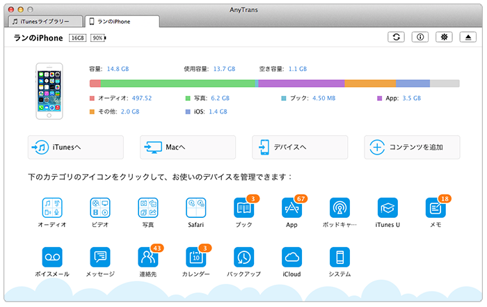Image resolution: width=487 pixels, height=307 pixels.
Task: Open the ボイスメール voicemail category
Action: (52, 257)
